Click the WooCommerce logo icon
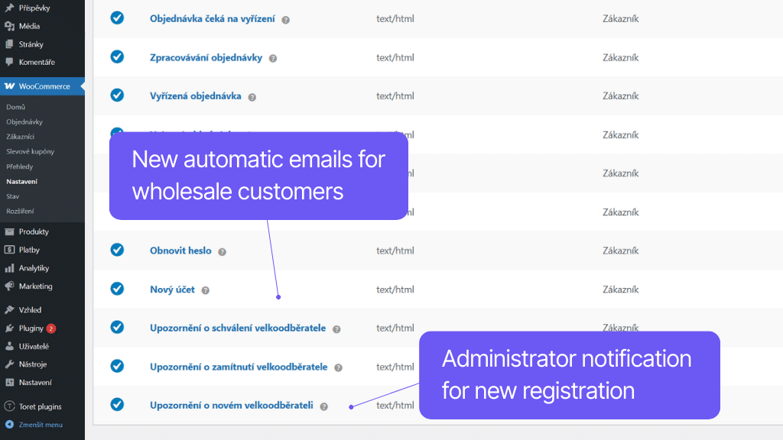This screenshot has width=783, height=440. pos(9,86)
